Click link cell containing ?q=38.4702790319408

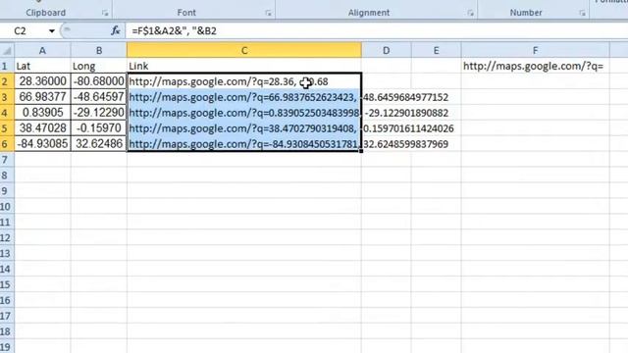244,128
